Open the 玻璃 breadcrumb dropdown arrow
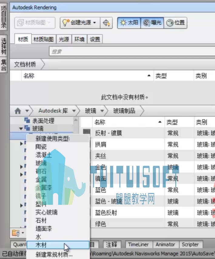This screenshot has width=215, height=259. pyautogui.click(x=102, y=111)
